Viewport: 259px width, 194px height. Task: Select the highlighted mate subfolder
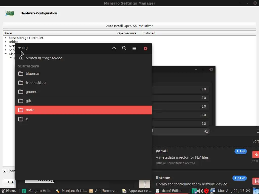83,110
